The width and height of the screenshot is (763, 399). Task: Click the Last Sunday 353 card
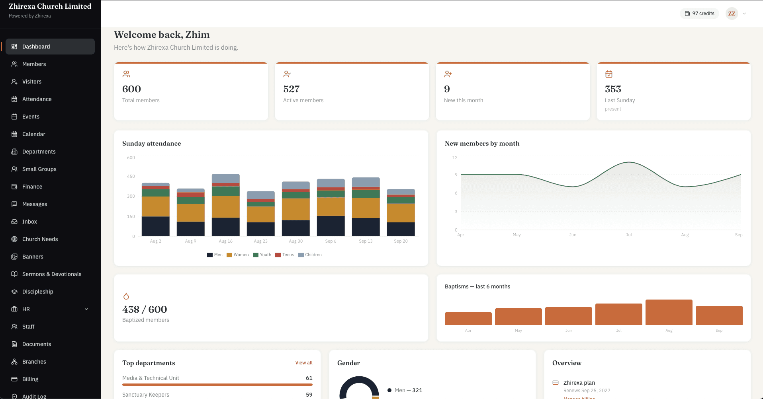(674, 91)
